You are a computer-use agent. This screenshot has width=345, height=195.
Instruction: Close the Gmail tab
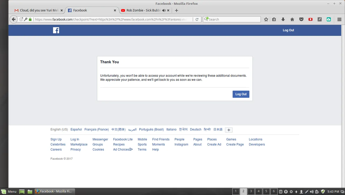pyautogui.click(x=61, y=11)
